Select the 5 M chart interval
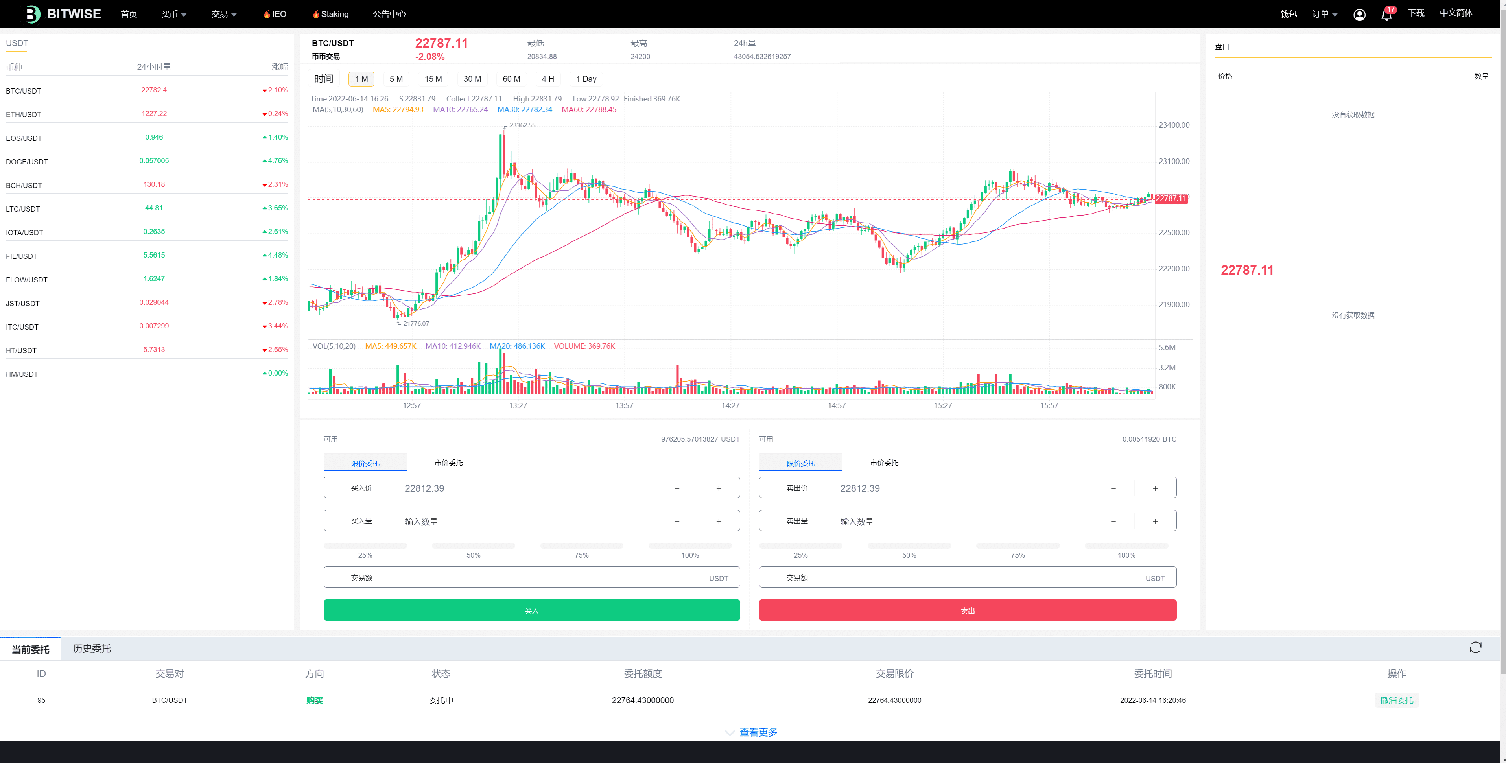The image size is (1506, 763). point(396,79)
